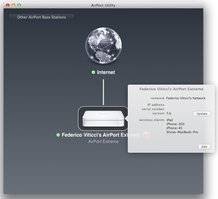The height and width of the screenshot is (199, 218).
Task: Click the Update button for version 7.6
Action: click(x=202, y=114)
